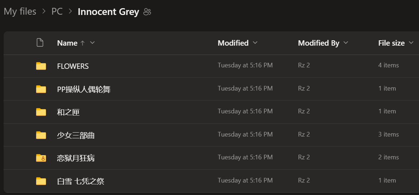Open the Modified By column dropdown

345,43
